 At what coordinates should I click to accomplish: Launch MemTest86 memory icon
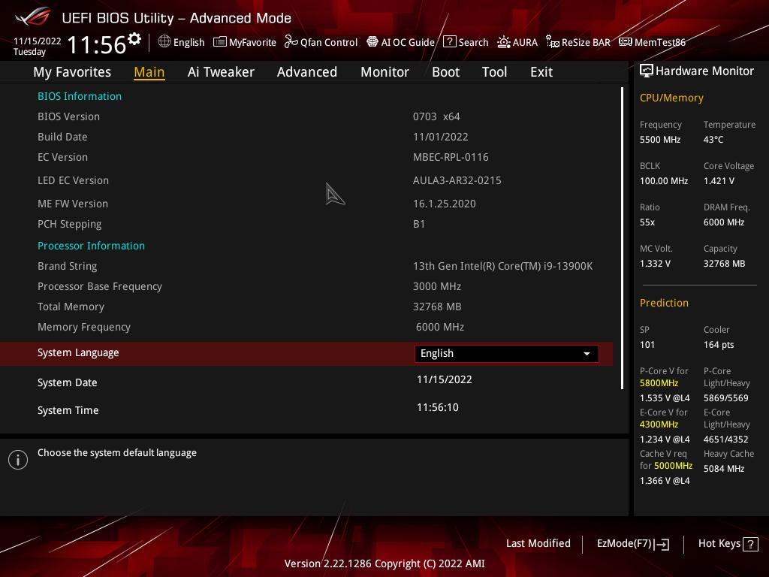[626, 42]
